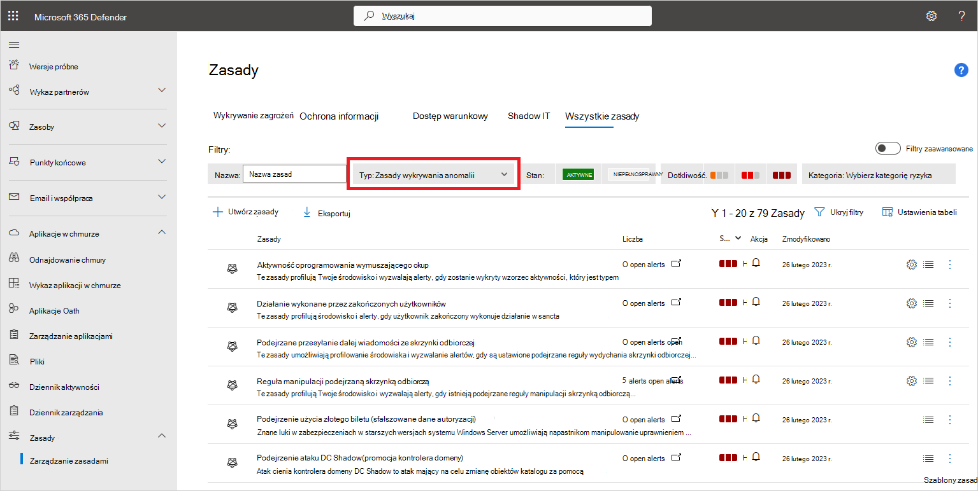Open alerts link for Reguła manipulacji row
Image resolution: width=978 pixels, height=491 pixels.
coord(652,380)
